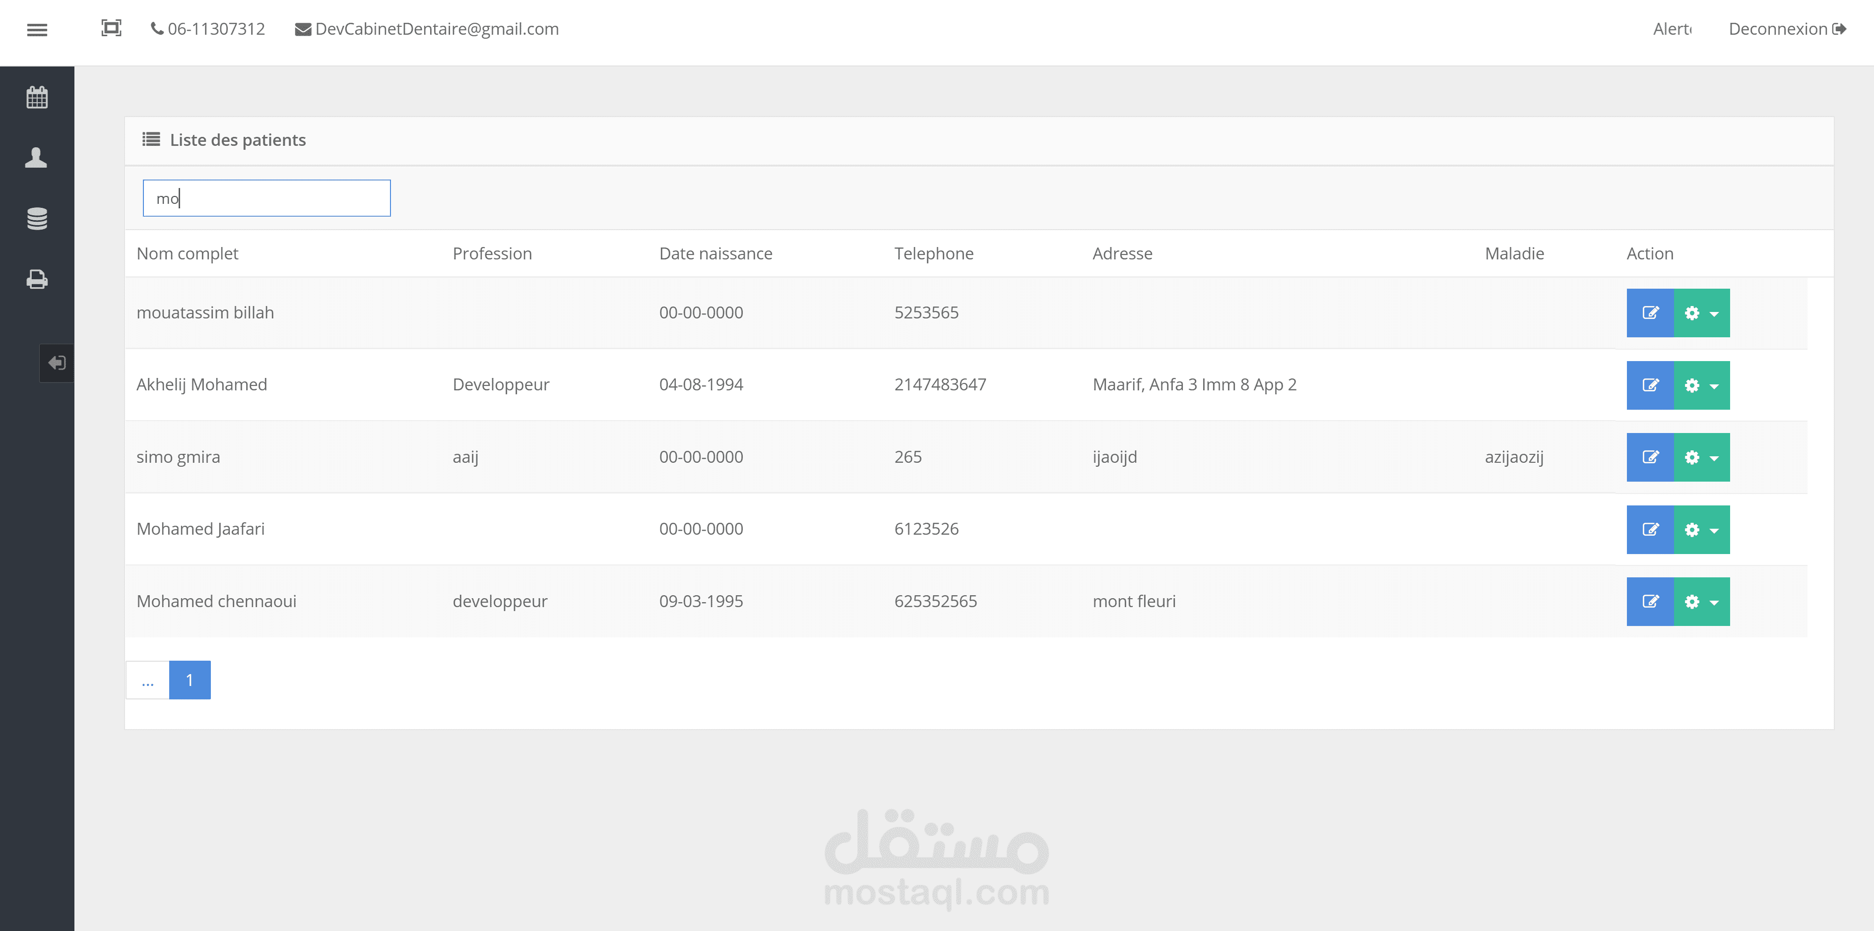
Task: Open gear dropdown for mouatassim billah
Action: point(1701,313)
